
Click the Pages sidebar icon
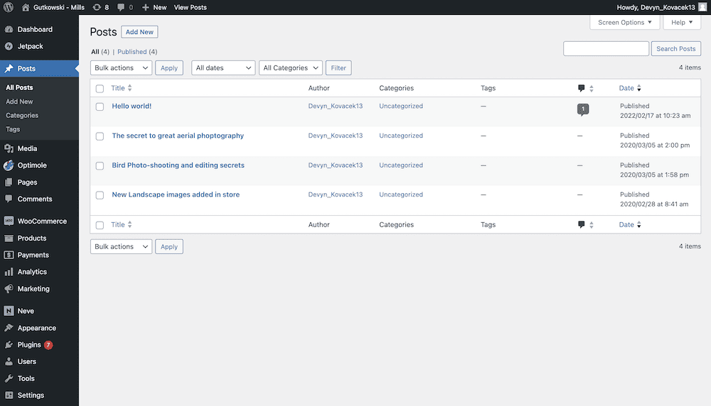pos(9,182)
